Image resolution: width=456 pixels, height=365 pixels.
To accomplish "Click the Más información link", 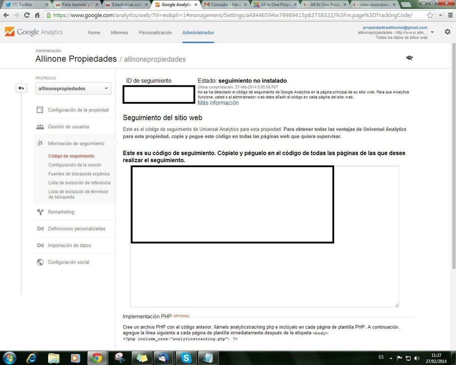I will pyautogui.click(x=218, y=103).
